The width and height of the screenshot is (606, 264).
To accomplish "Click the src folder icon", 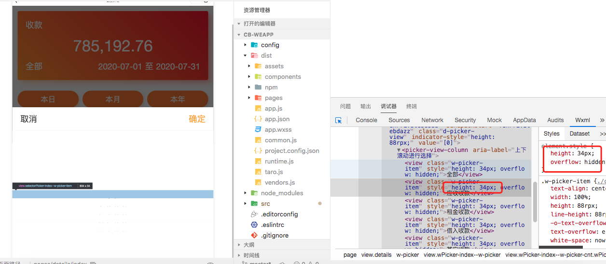I will click(x=254, y=203).
